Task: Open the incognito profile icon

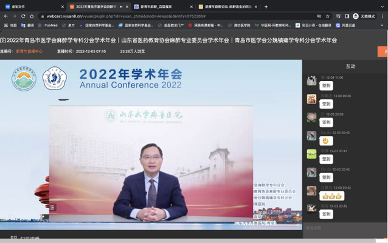Action: [x=356, y=16]
